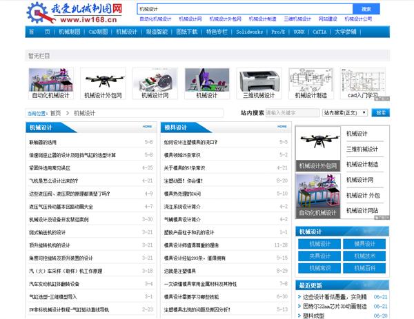Screen dimensions: 414x319
Task: Open the article 这就是注塑模具
Action: (x=180, y=271)
